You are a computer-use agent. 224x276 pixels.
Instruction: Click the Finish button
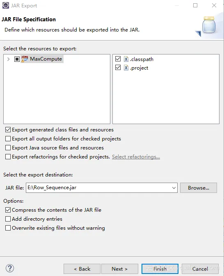(160, 269)
